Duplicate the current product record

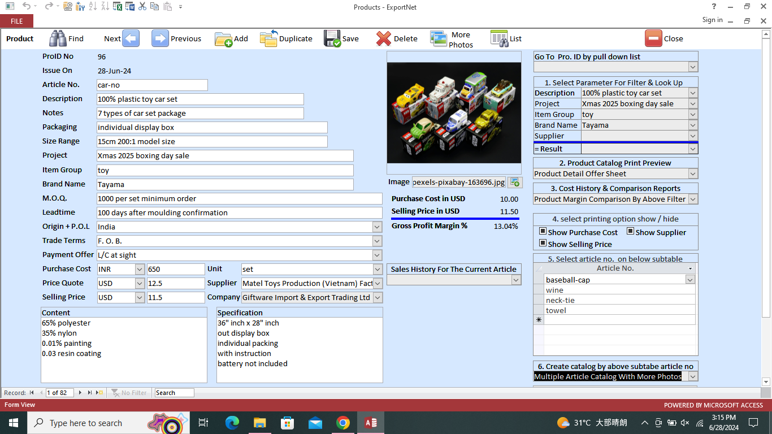268,38
